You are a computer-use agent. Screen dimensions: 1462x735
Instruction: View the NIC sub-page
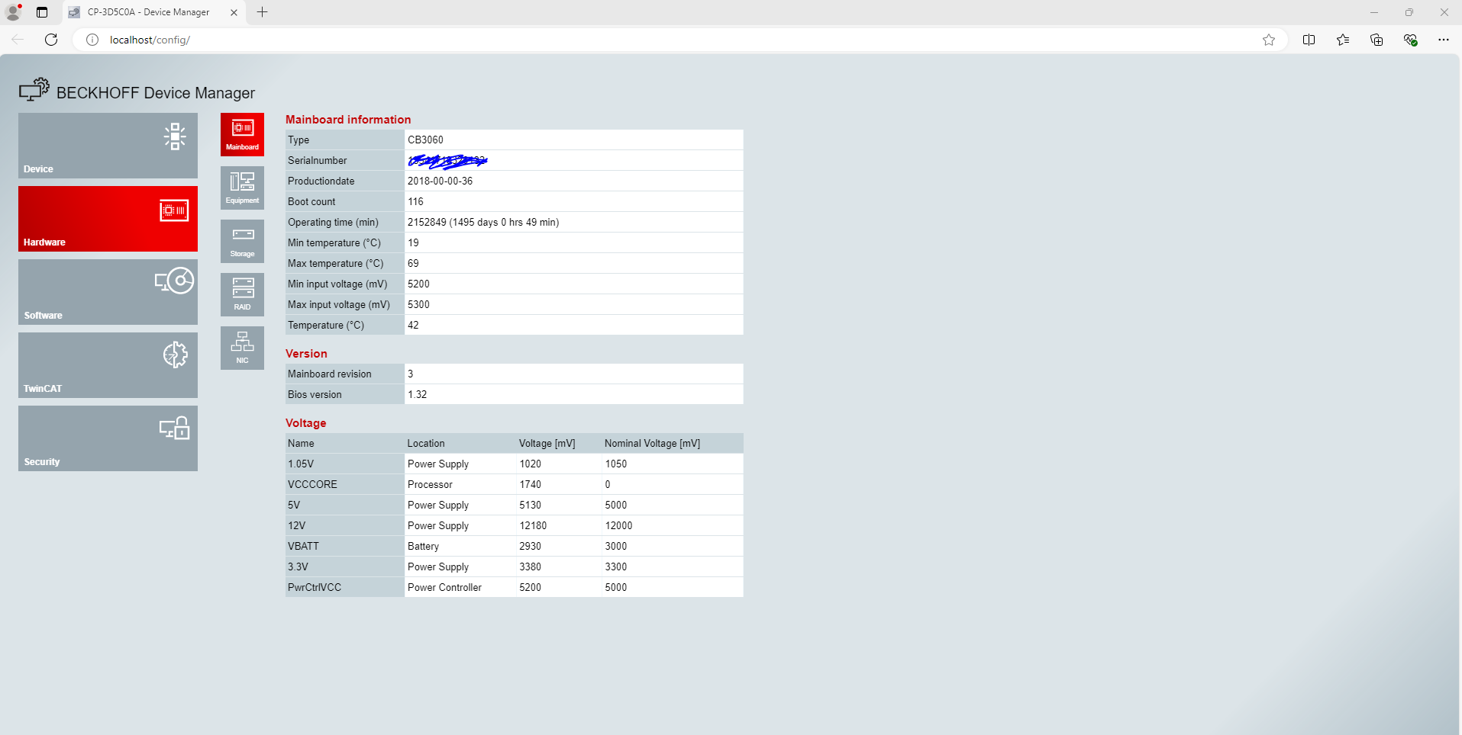point(242,348)
